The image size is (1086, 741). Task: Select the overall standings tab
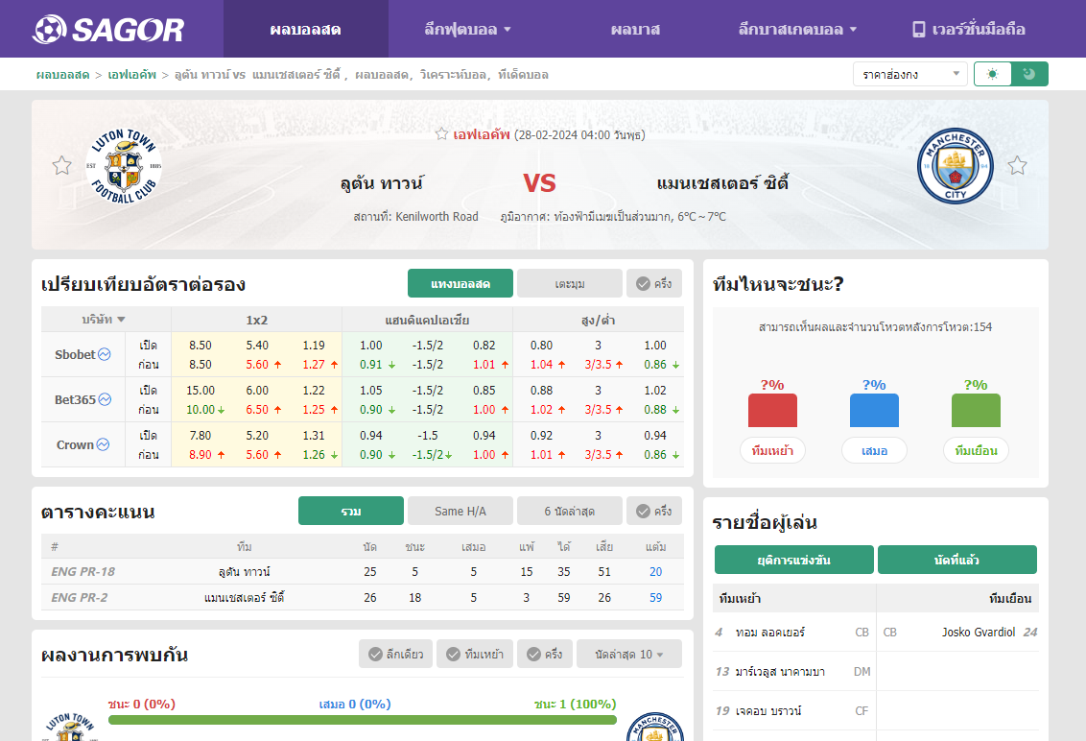pyautogui.click(x=351, y=511)
